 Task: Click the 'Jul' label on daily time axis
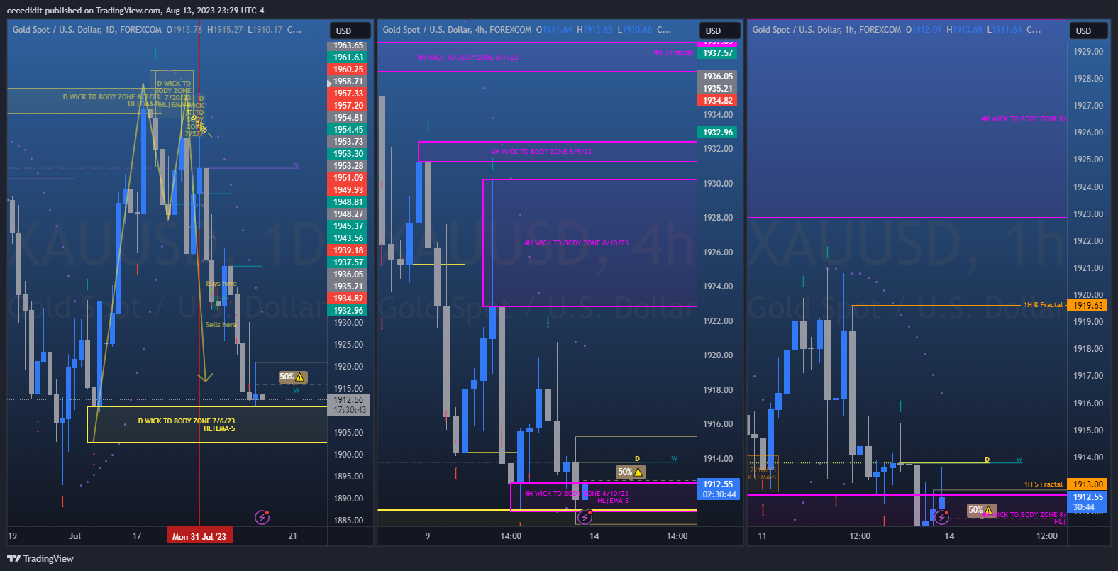click(74, 536)
